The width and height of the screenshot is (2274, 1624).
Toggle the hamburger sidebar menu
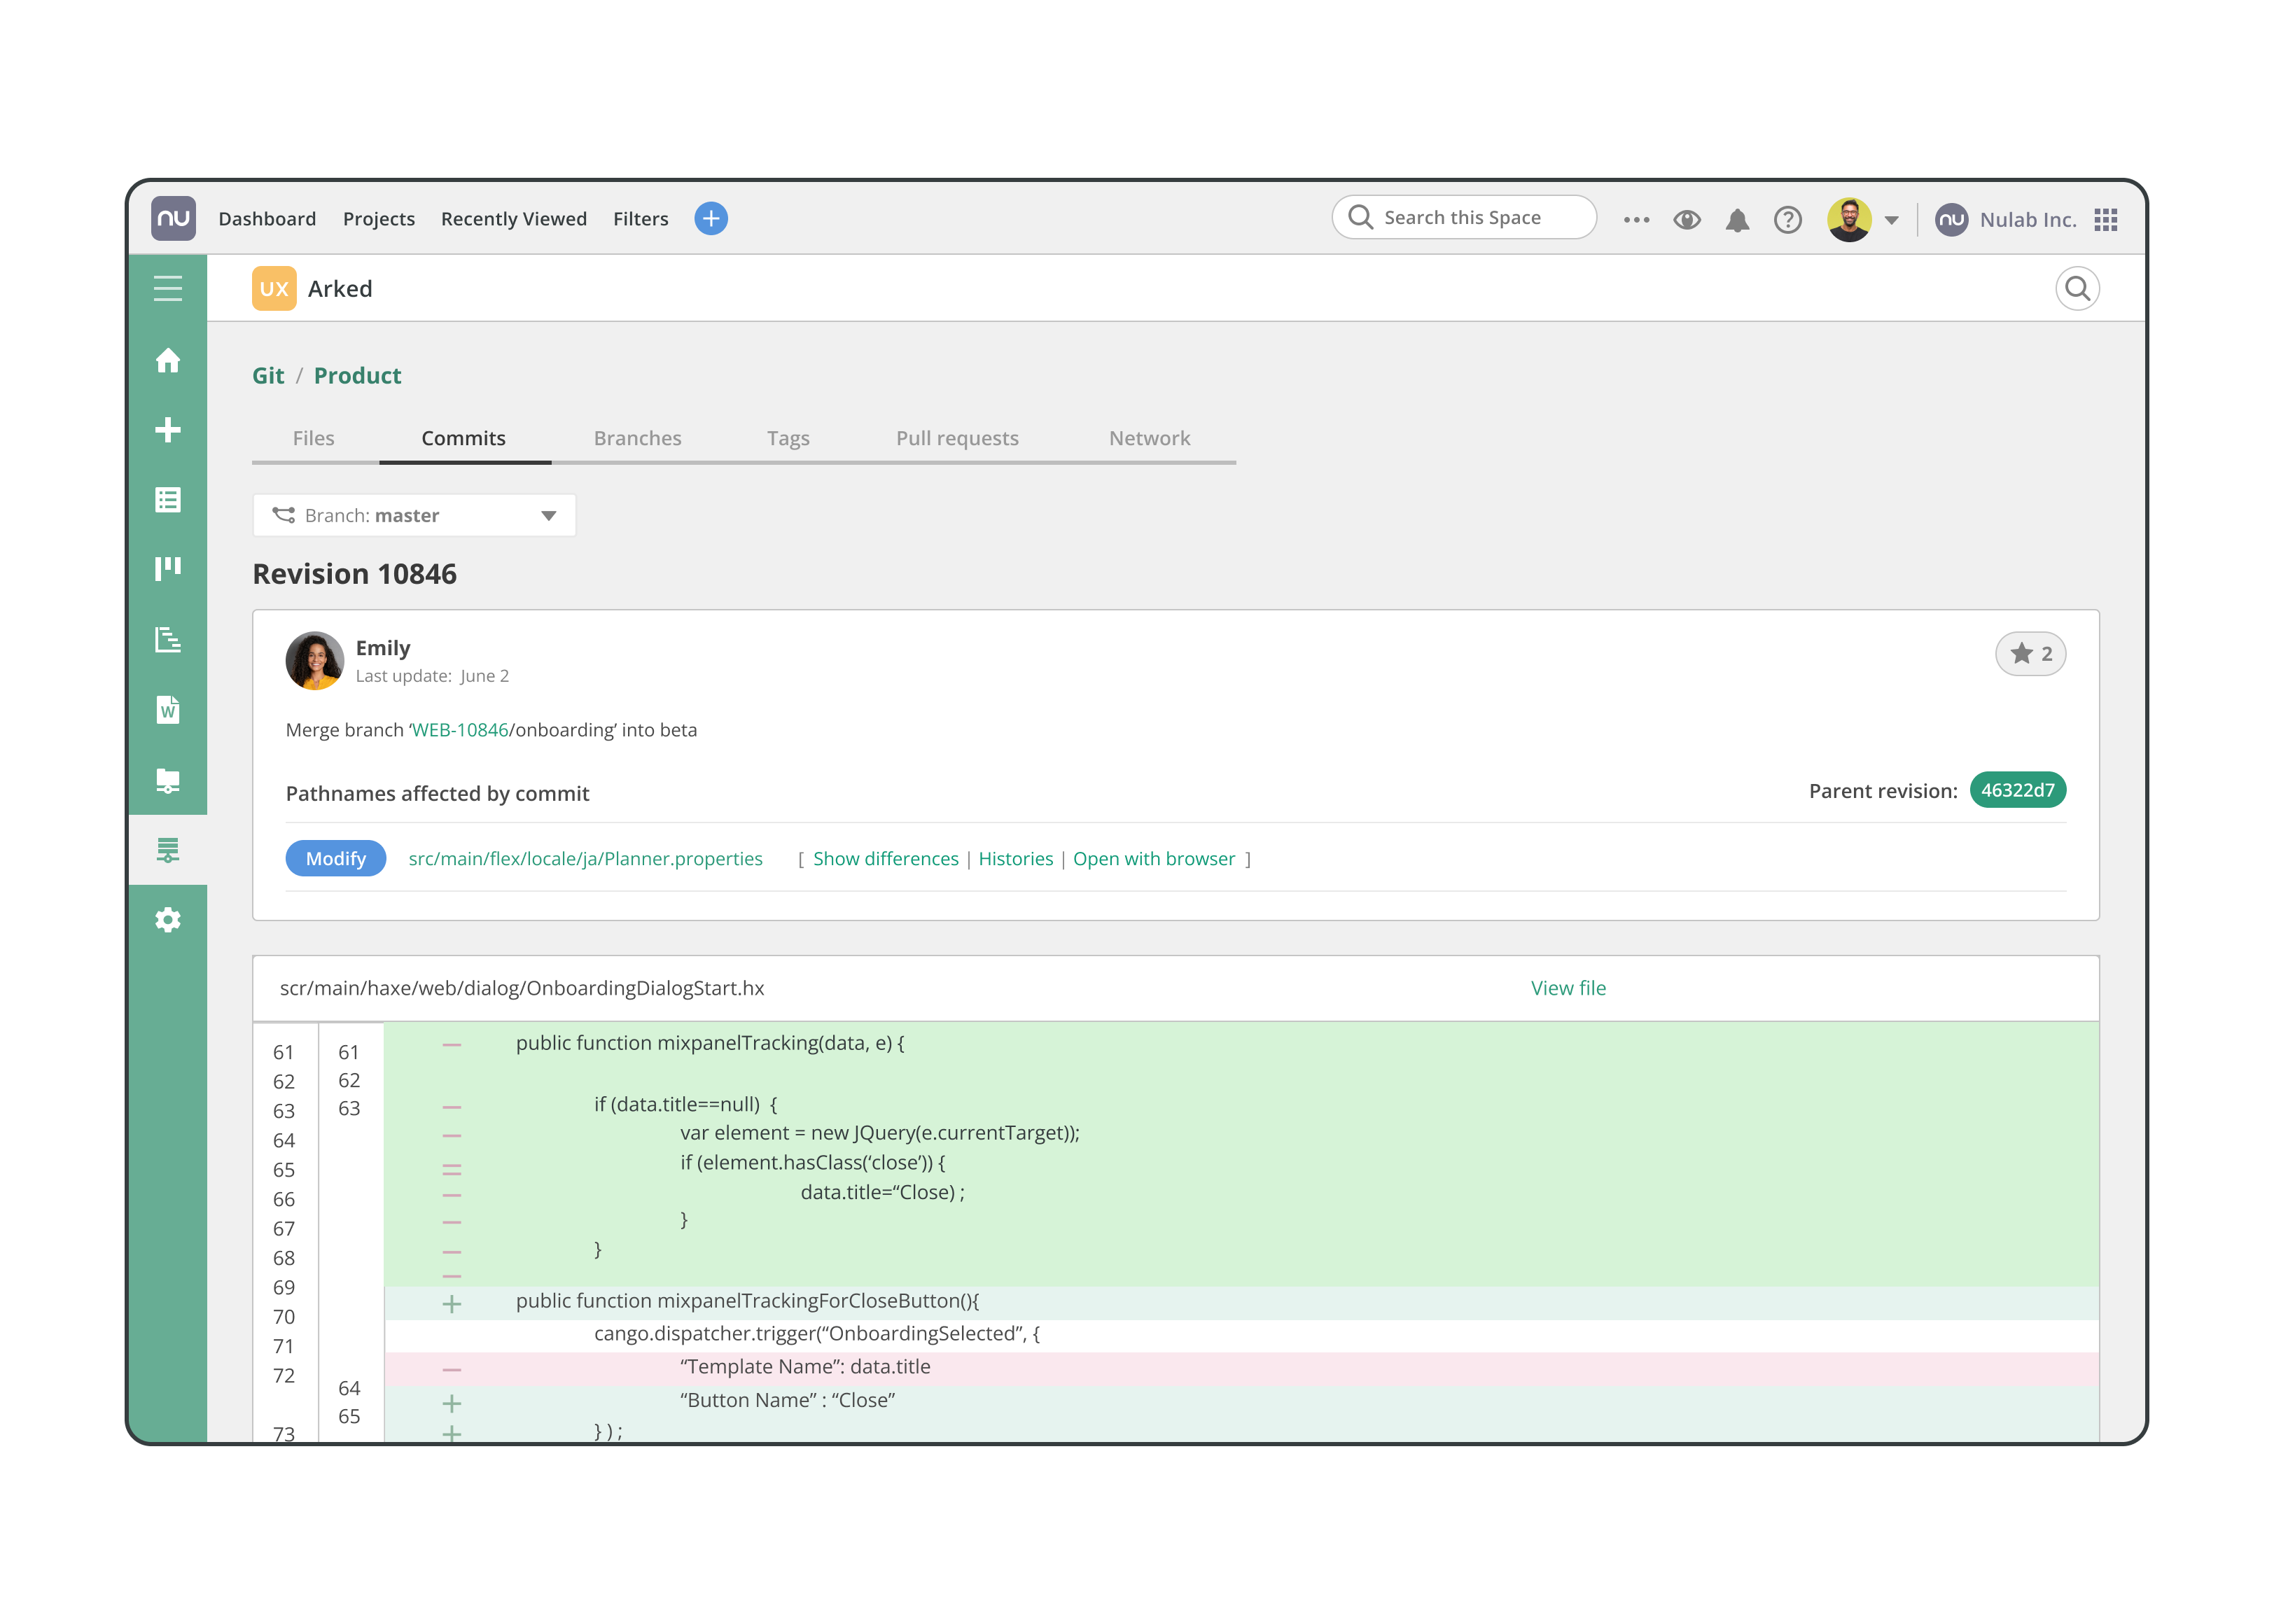[168, 289]
